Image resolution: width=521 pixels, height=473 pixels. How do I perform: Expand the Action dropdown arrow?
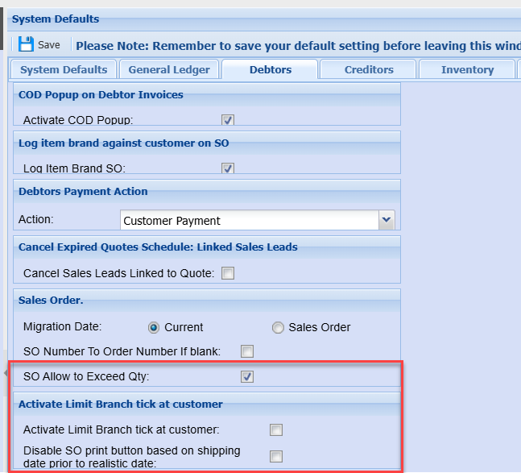click(387, 220)
